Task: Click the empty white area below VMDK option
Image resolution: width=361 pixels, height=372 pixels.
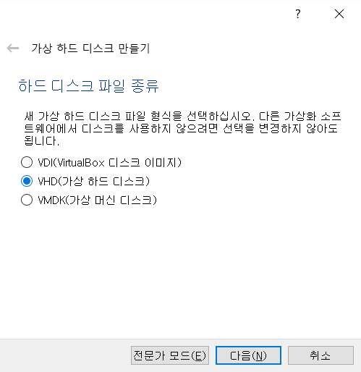Action: pos(180,270)
